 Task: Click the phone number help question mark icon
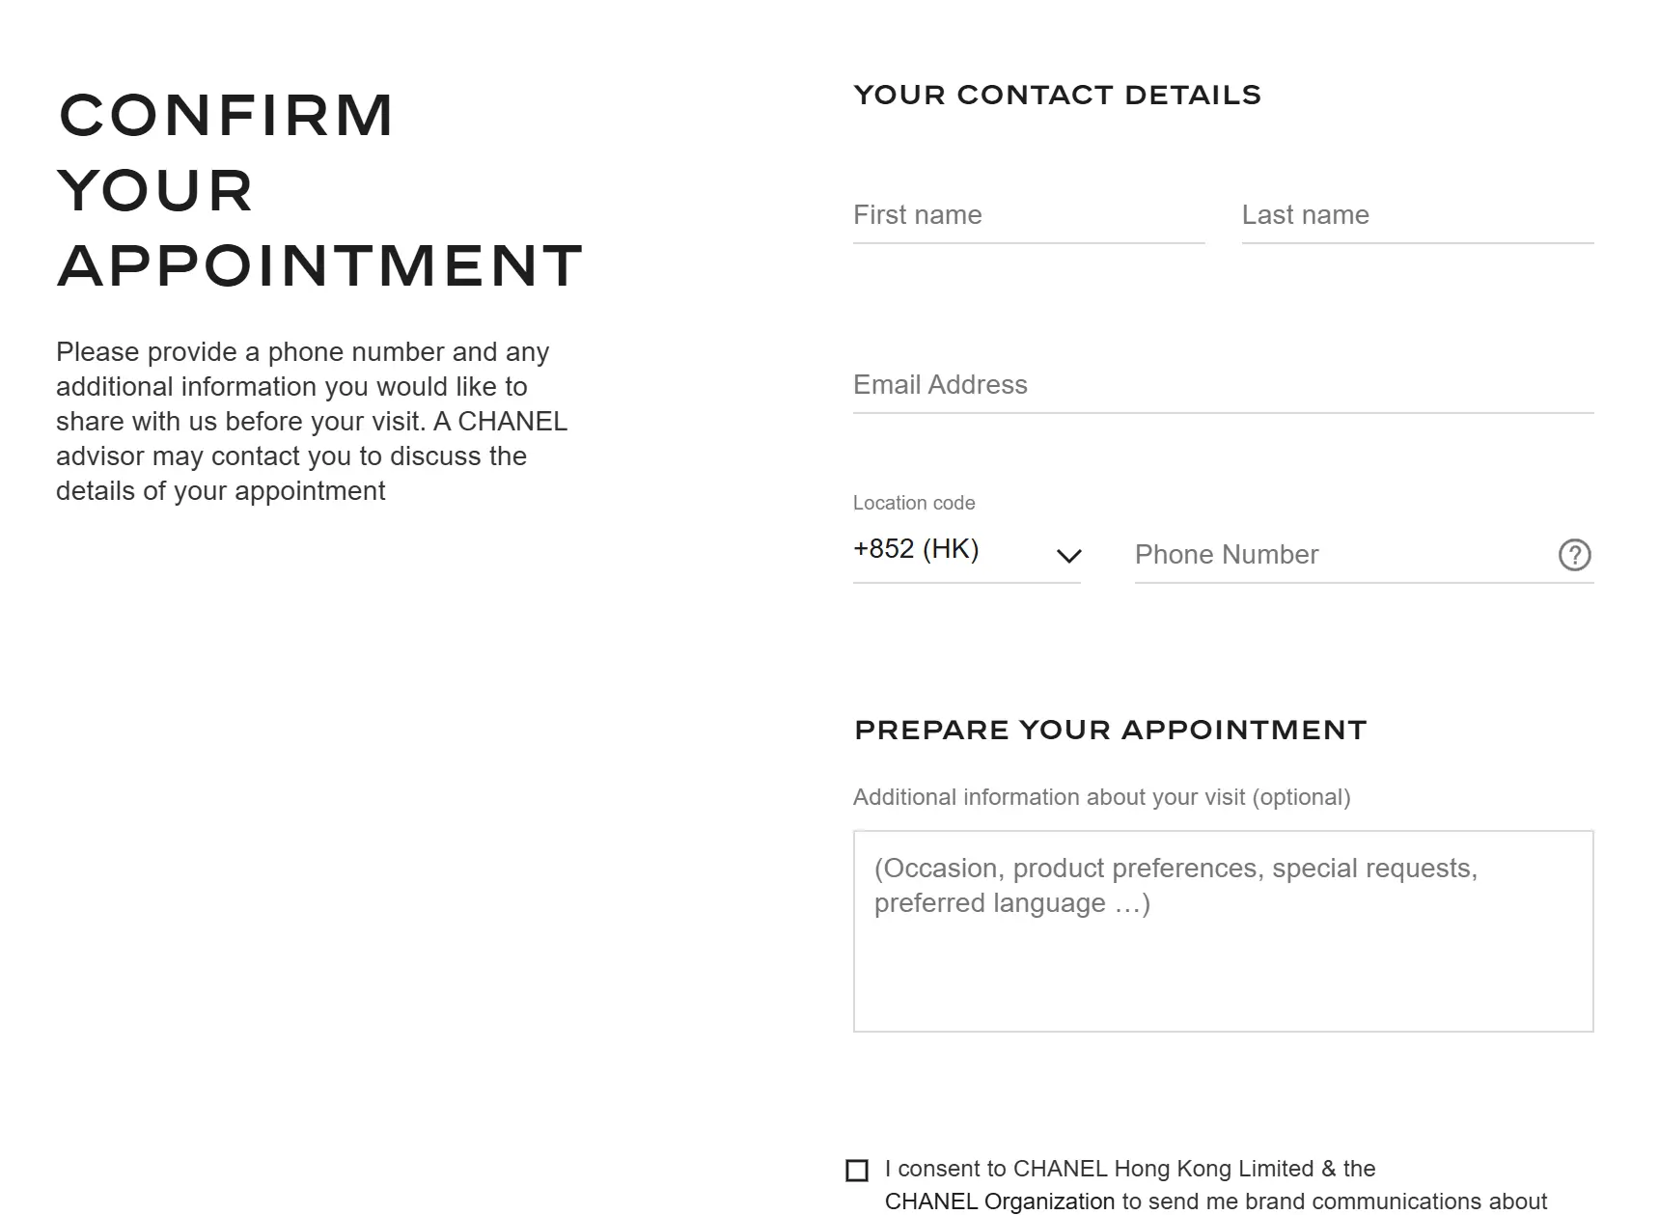point(1574,555)
